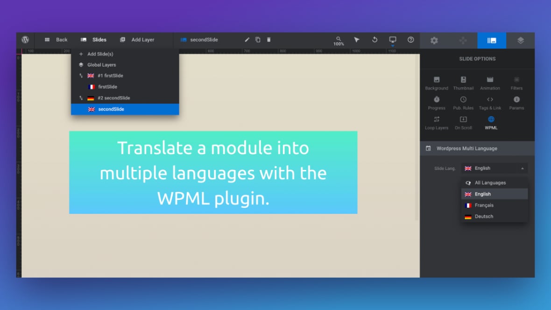This screenshot has height=310, width=551.
Task: Open the Params slide option
Action: (x=516, y=103)
